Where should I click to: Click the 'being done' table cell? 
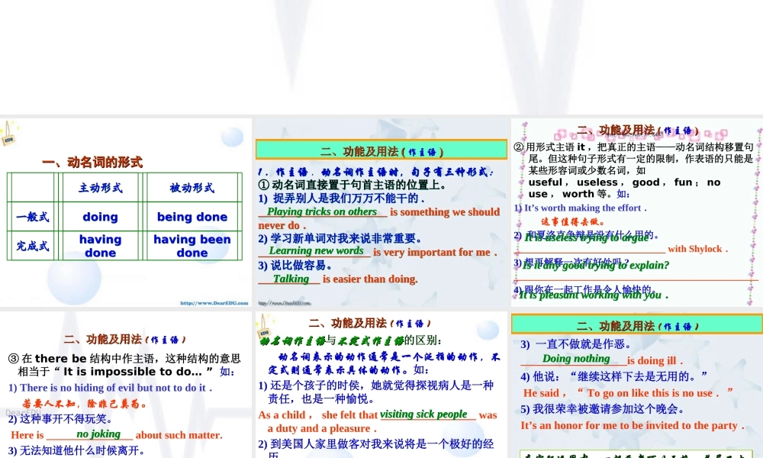192,217
